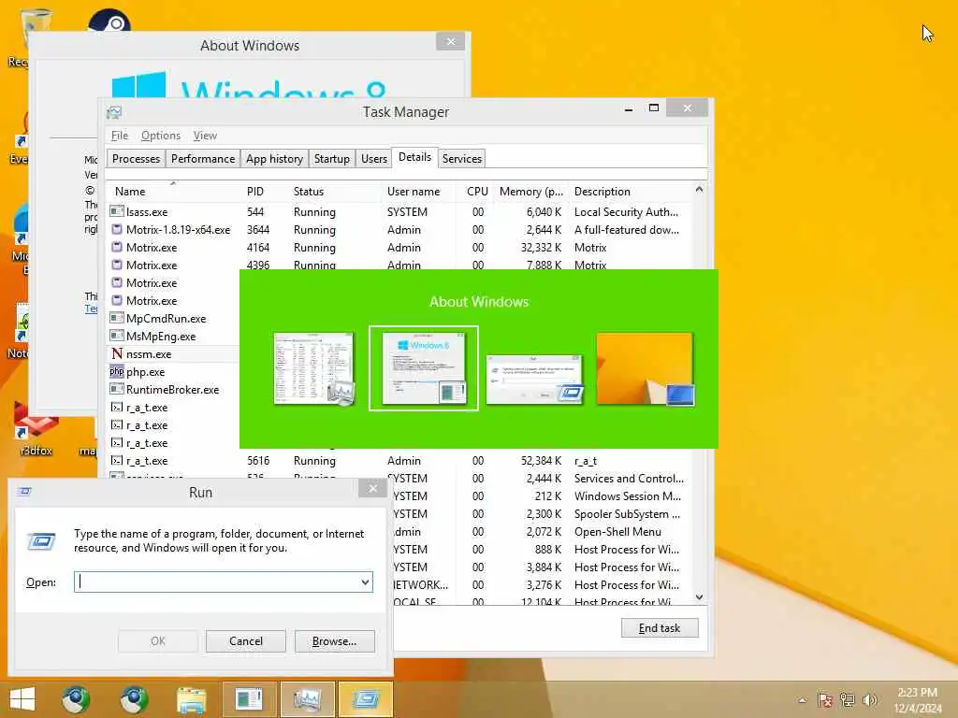Image resolution: width=958 pixels, height=718 pixels.
Task: Click description 'Spooler SubSystem ...'
Action: coord(627,514)
